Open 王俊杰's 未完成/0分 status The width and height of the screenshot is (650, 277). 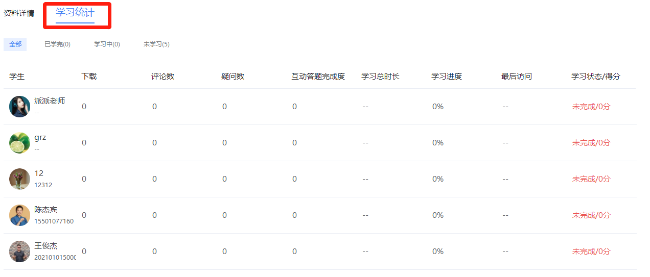591,251
